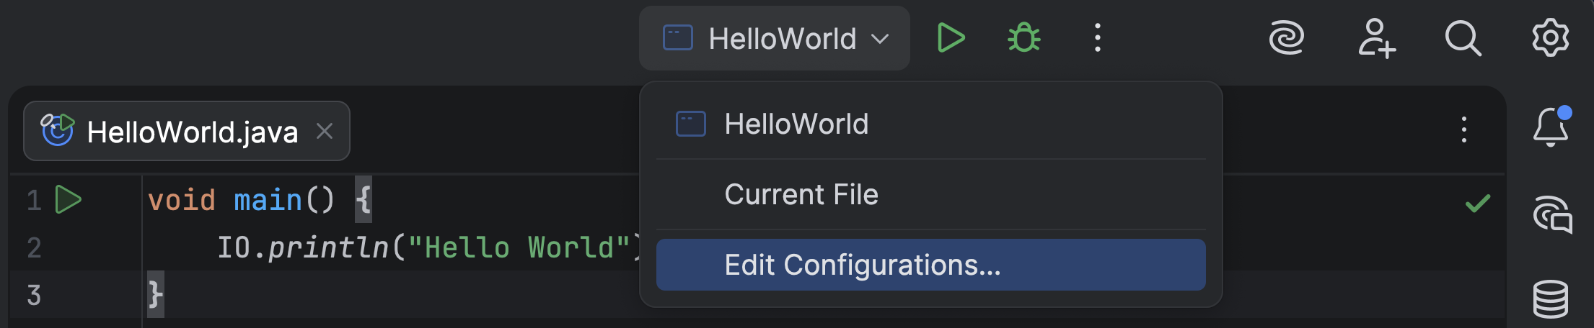Choose Current File run option
This screenshot has height=328, width=1594.
click(801, 194)
